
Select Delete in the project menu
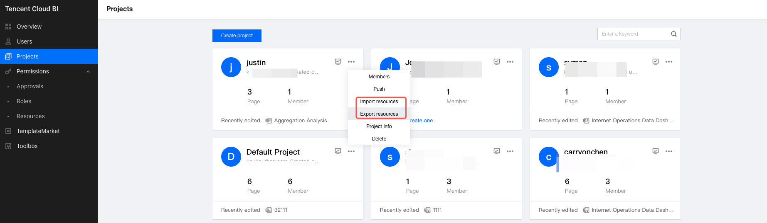(x=379, y=139)
